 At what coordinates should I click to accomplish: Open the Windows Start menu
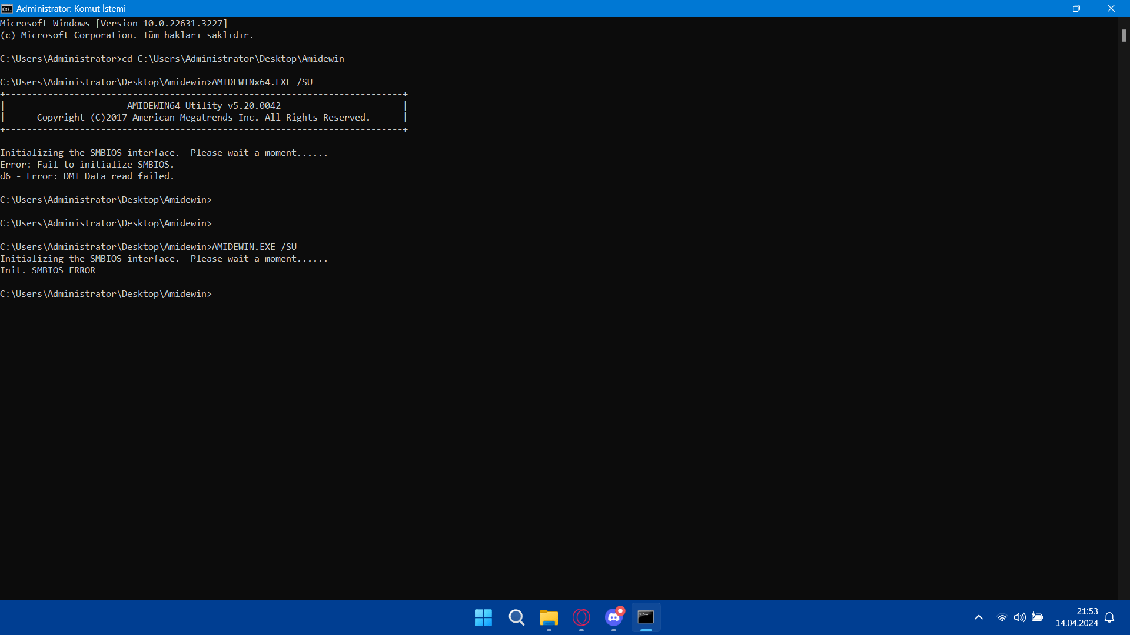click(x=483, y=617)
